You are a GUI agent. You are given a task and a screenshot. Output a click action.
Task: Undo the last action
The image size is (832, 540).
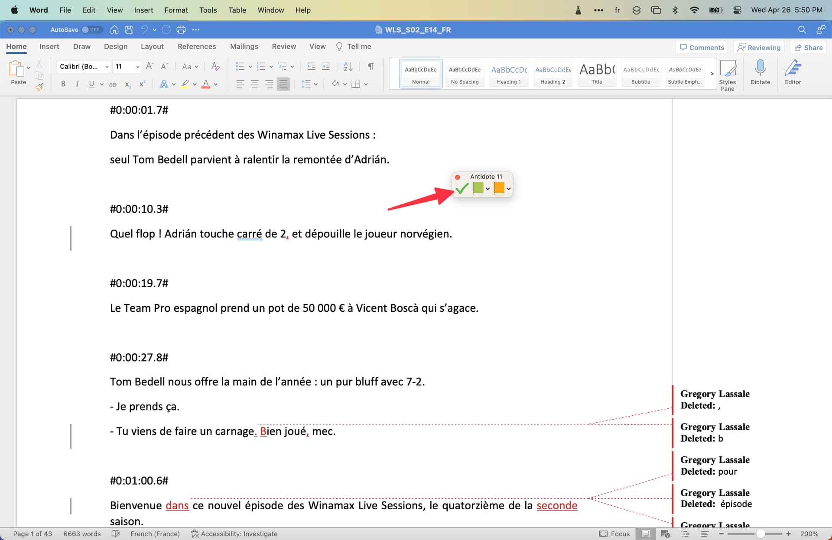tap(144, 29)
